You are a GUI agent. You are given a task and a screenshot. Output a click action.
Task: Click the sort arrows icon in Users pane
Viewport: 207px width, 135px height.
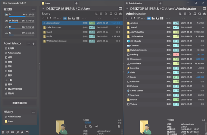(96, 14)
